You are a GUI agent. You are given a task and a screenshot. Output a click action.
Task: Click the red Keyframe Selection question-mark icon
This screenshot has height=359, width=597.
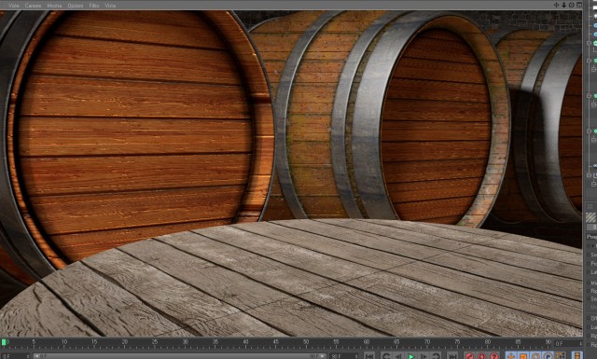pos(494,356)
